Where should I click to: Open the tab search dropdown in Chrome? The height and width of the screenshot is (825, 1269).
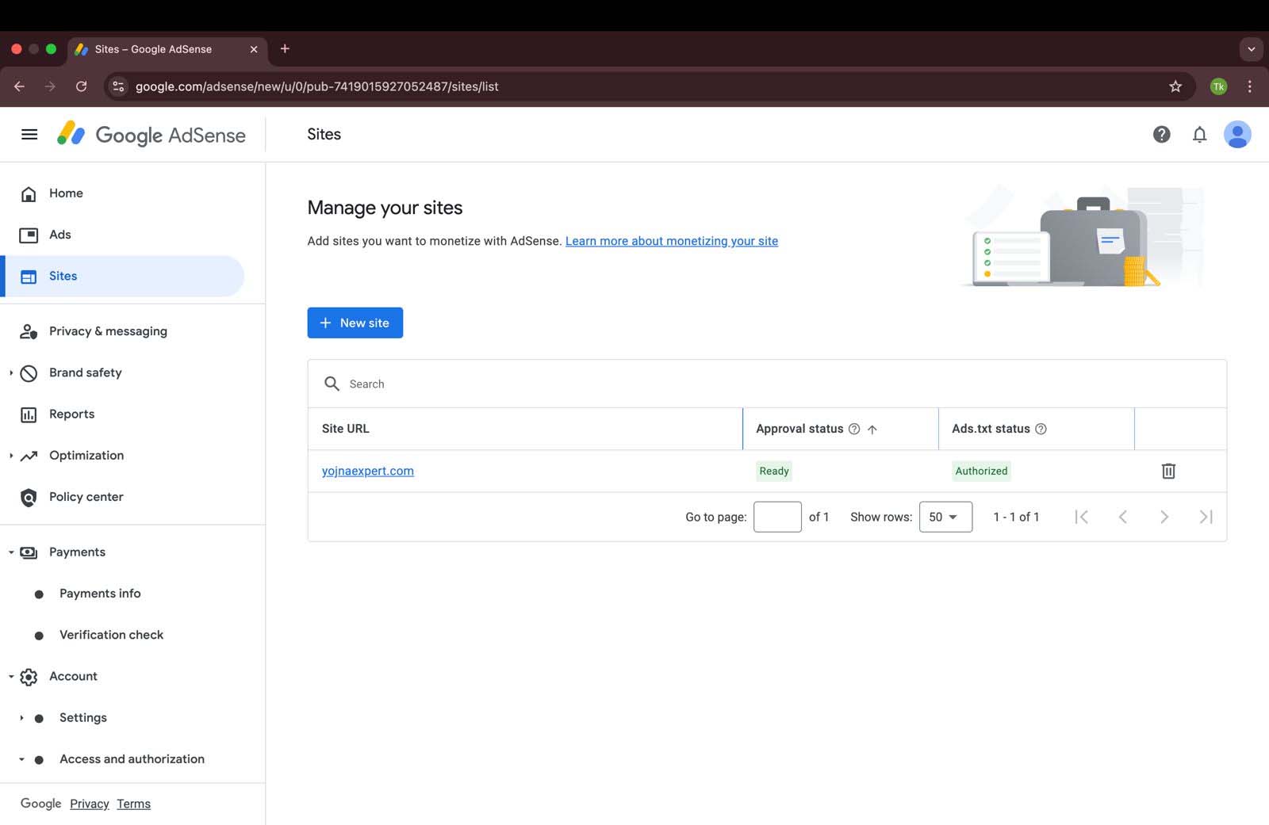pos(1251,49)
